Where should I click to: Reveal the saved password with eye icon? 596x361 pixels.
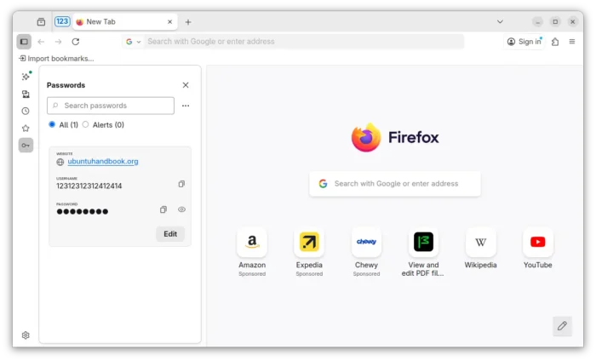point(181,209)
